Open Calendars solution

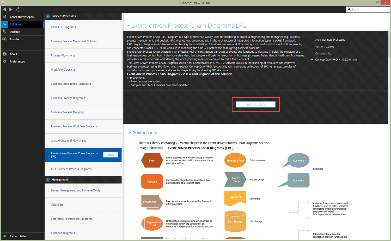(x=83, y=205)
